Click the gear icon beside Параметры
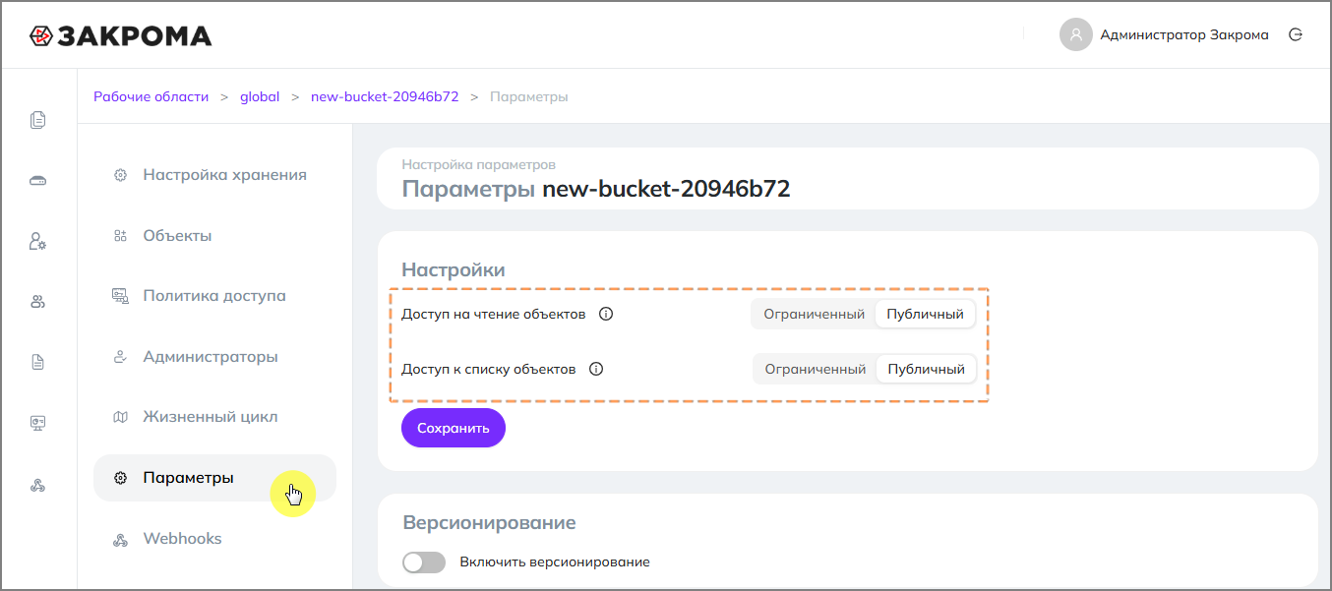Image resolution: width=1332 pixels, height=591 pixels. pos(120,478)
